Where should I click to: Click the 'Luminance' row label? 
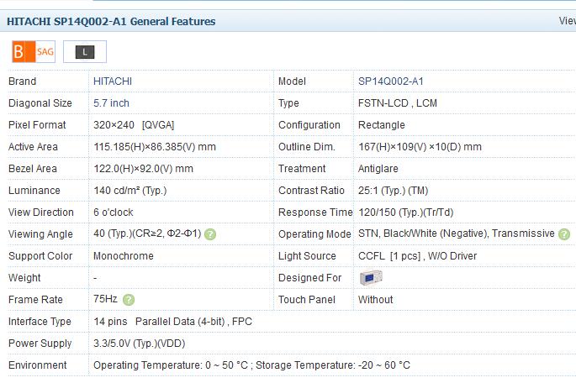click(x=34, y=191)
